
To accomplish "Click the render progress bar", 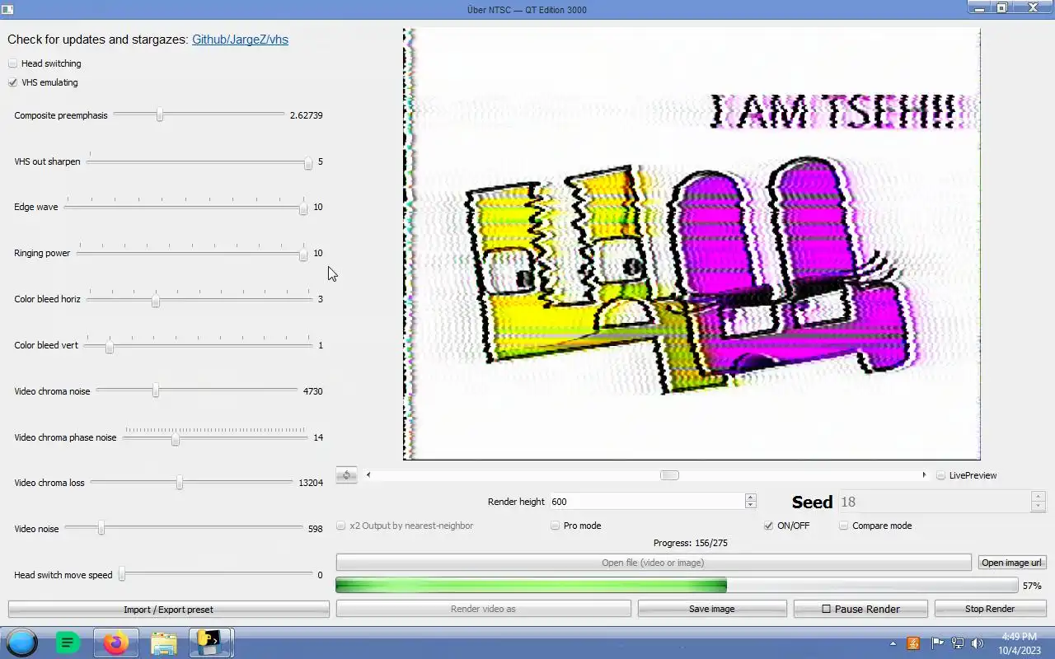I will [677, 586].
